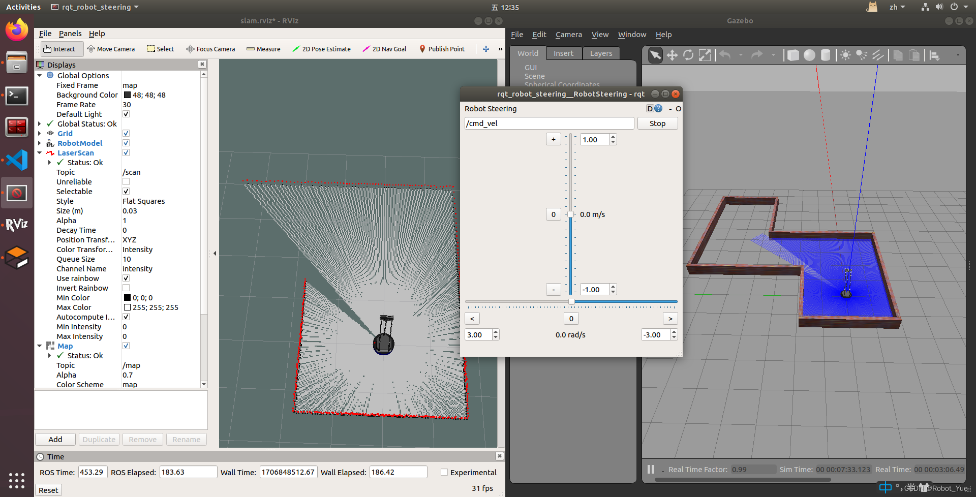This screenshot has width=976, height=497.
Task: Click Gazebo's redo arrow icon
Action: [757, 55]
